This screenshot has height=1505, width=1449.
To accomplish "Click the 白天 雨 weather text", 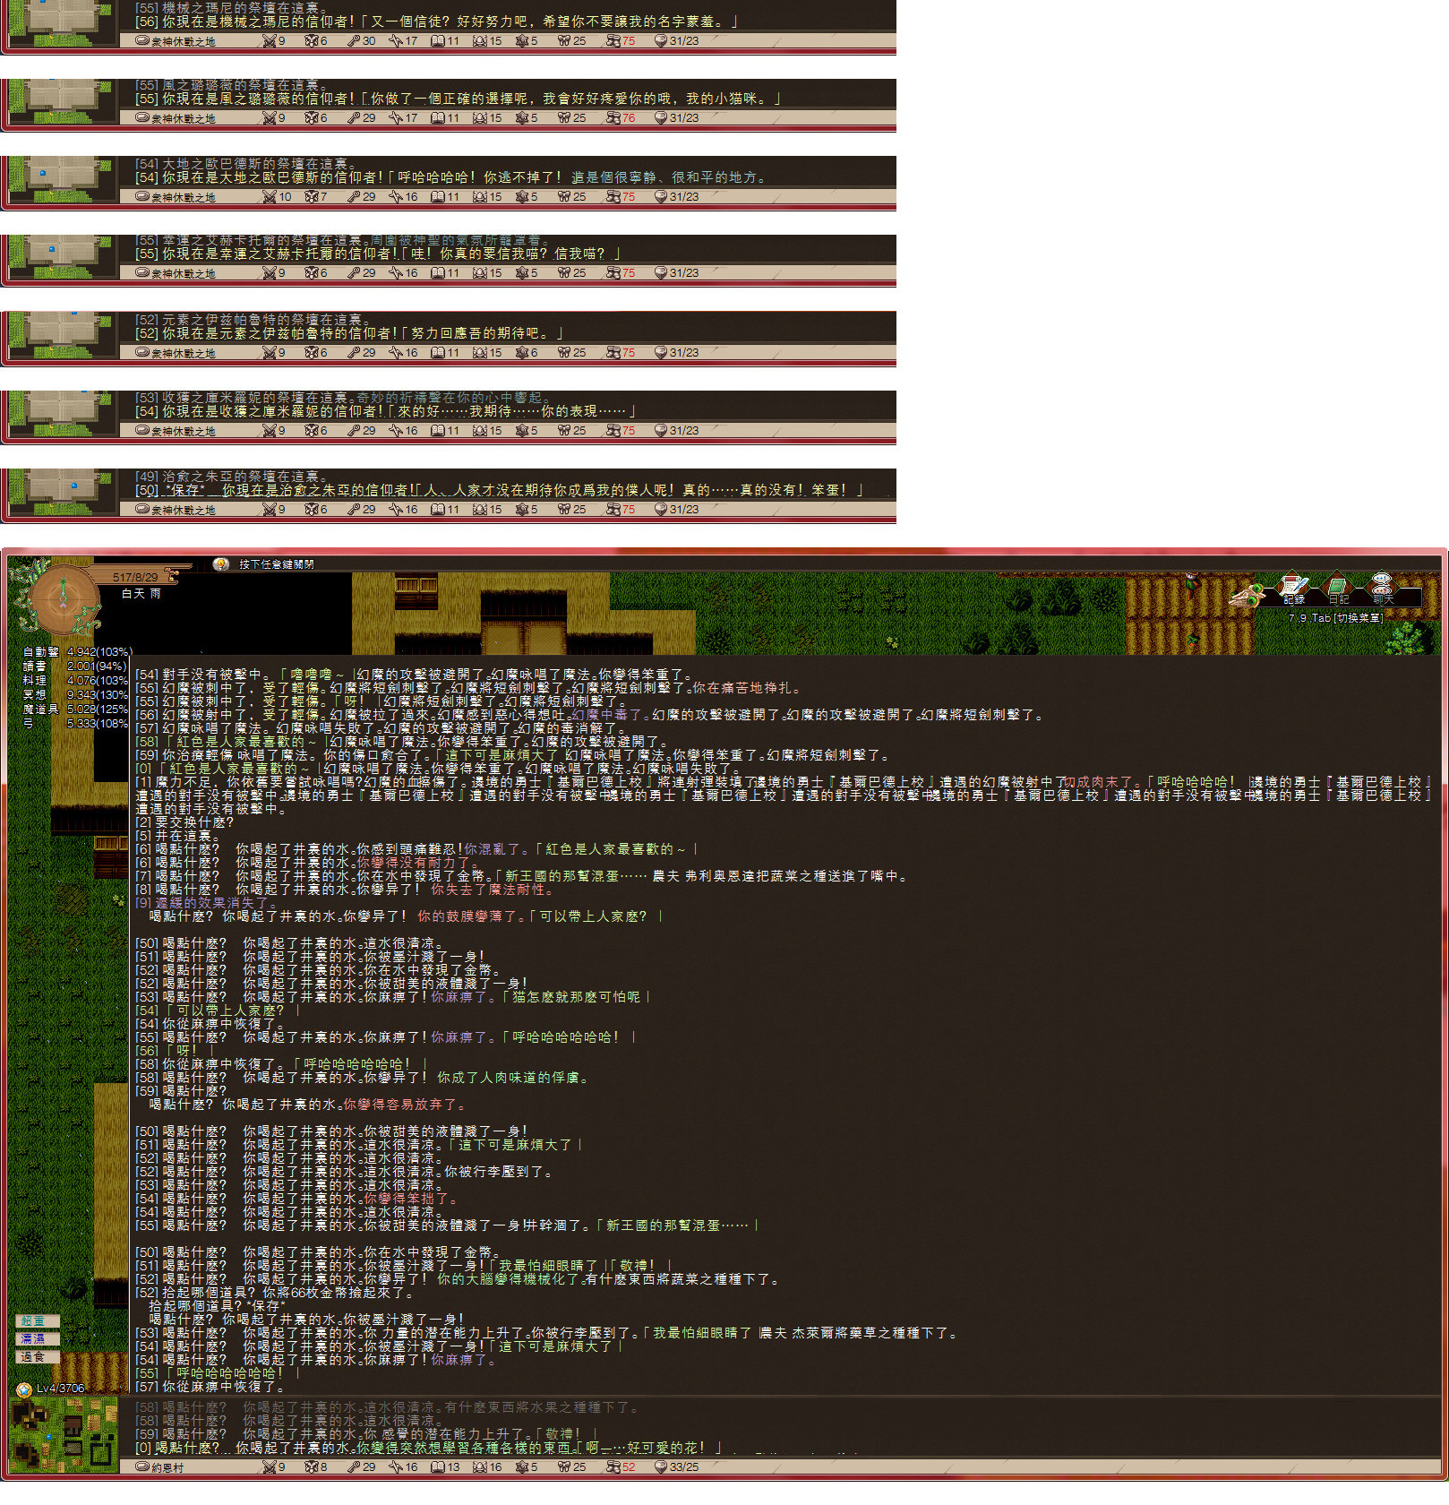I will click(141, 593).
